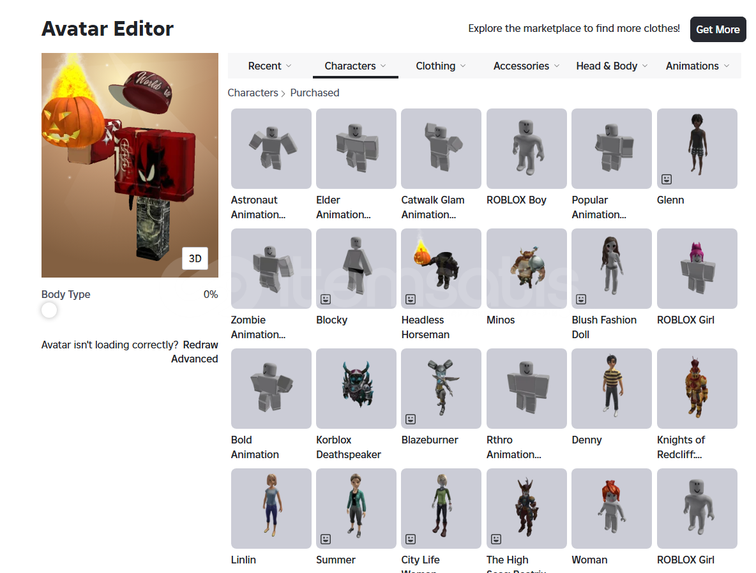Toggle the 3D avatar view button
Screen dimensions: 756x573
pyautogui.click(x=195, y=258)
